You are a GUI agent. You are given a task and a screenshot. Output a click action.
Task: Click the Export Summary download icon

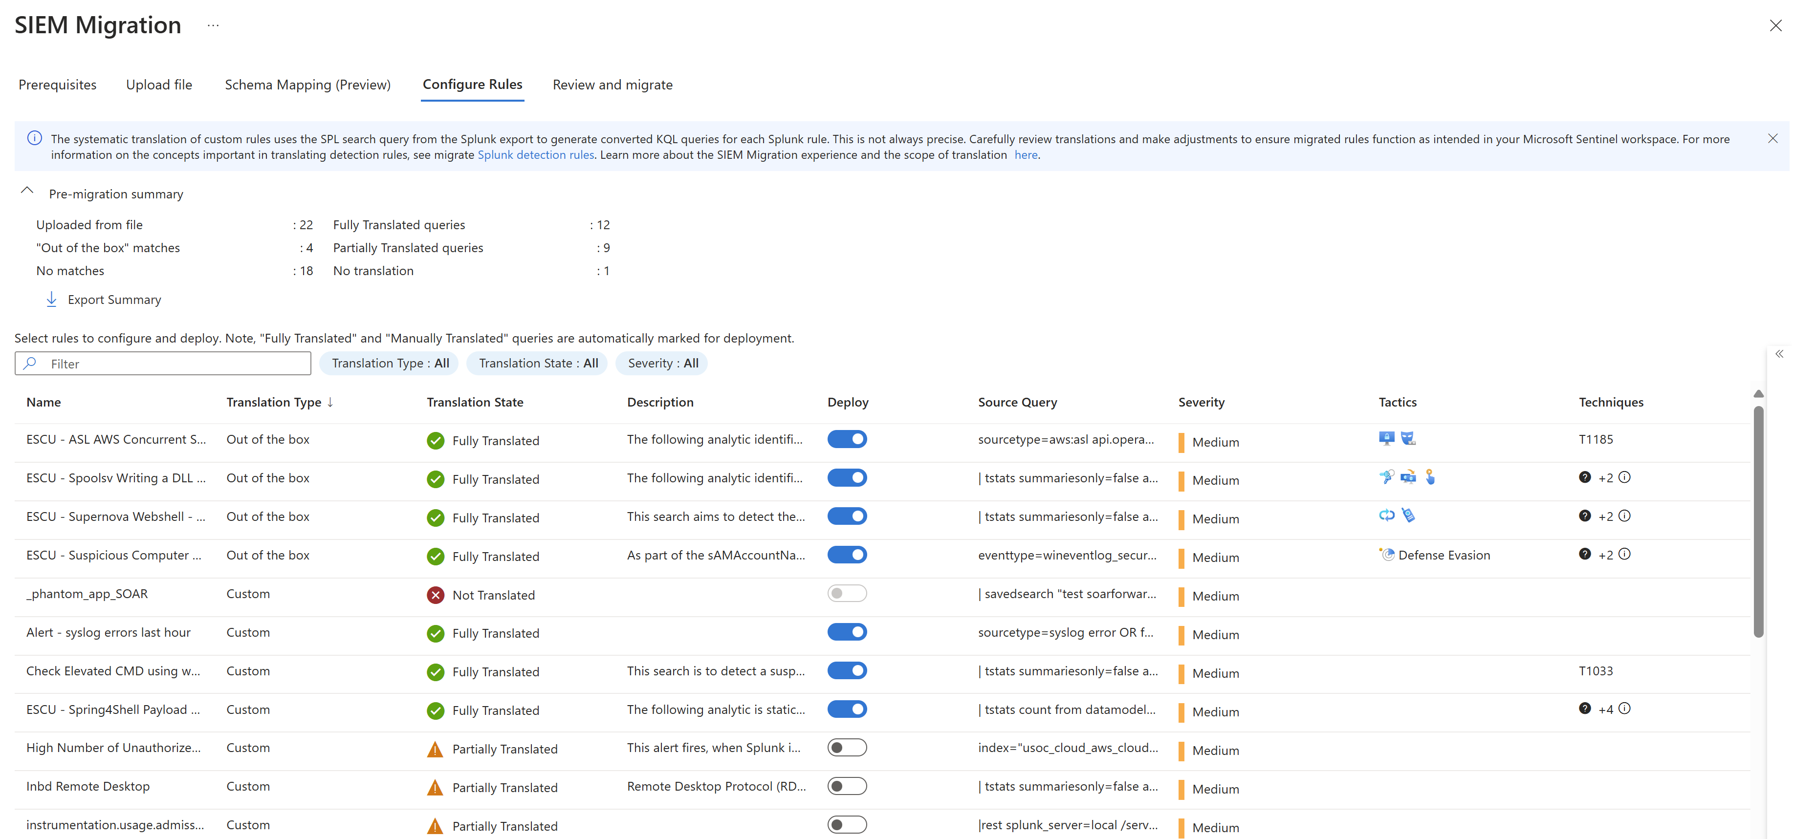pyautogui.click(x=51, y=299)
